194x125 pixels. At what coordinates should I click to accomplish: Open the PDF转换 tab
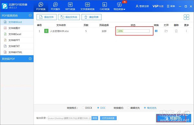pyautogui.click(x=41, y=6)
